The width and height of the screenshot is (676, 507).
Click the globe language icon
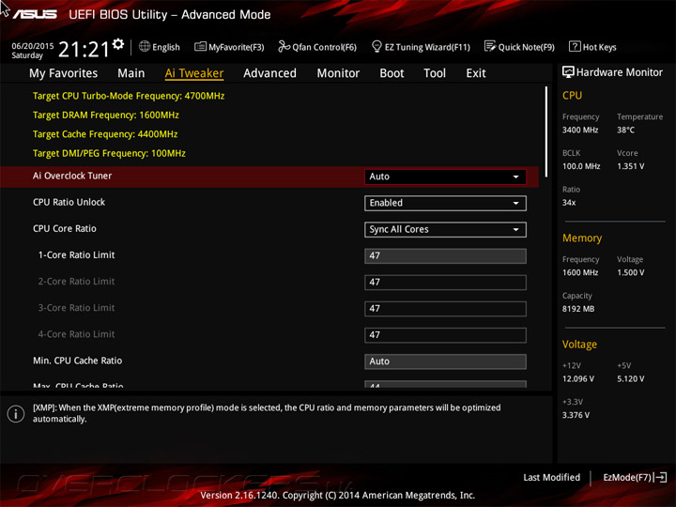tap(145, 46)
